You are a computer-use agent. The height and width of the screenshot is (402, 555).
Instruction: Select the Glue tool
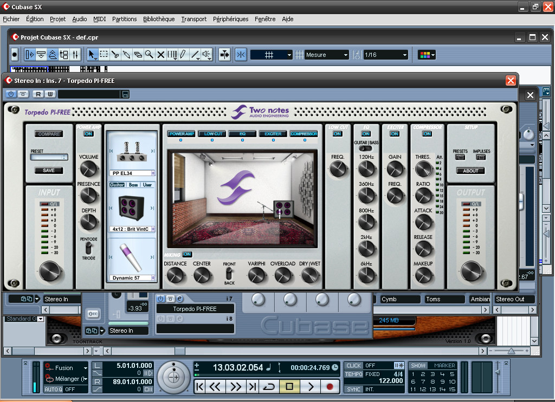(126, 55)
